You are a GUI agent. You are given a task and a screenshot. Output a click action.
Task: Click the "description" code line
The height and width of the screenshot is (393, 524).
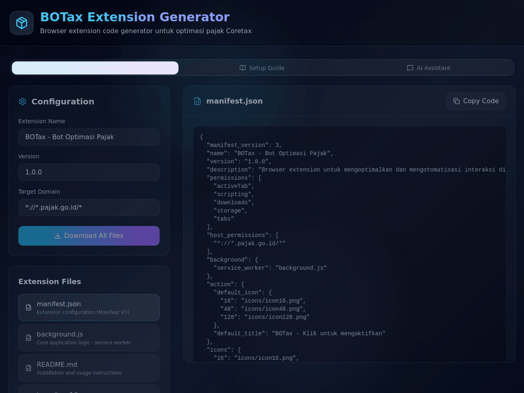pyautogui.click(x=356, y=170)
